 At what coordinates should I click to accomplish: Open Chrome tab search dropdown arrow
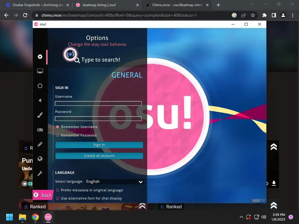coord(252,4)
